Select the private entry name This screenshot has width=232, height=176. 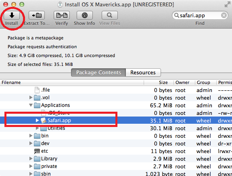tap(49, 166)
